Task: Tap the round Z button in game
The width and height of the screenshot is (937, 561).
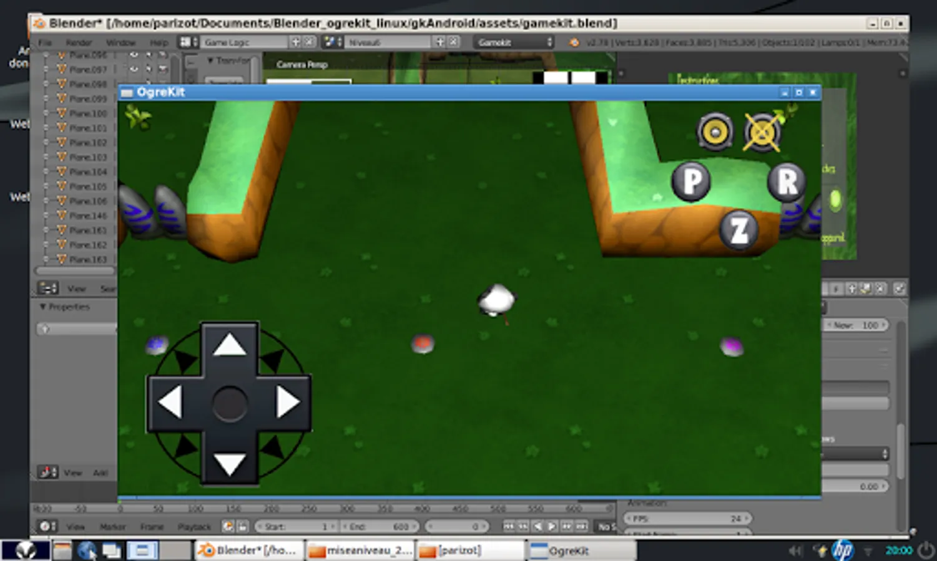Action: 739,230
